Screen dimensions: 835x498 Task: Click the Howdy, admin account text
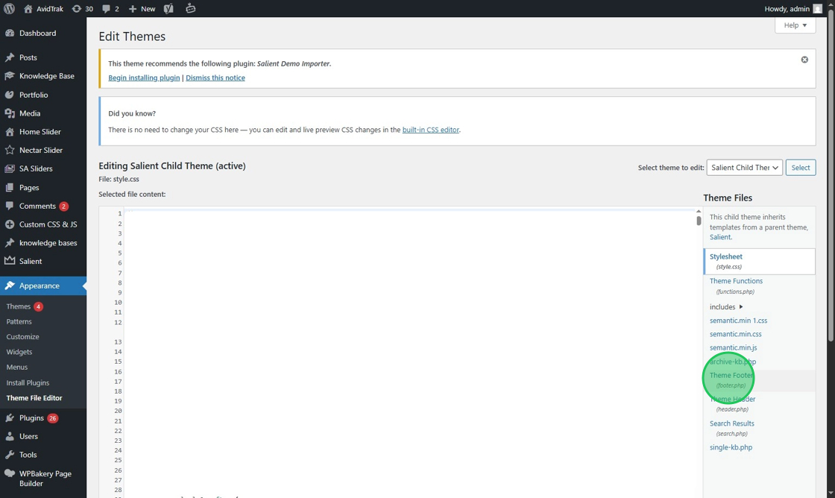[x=787, y=8]
